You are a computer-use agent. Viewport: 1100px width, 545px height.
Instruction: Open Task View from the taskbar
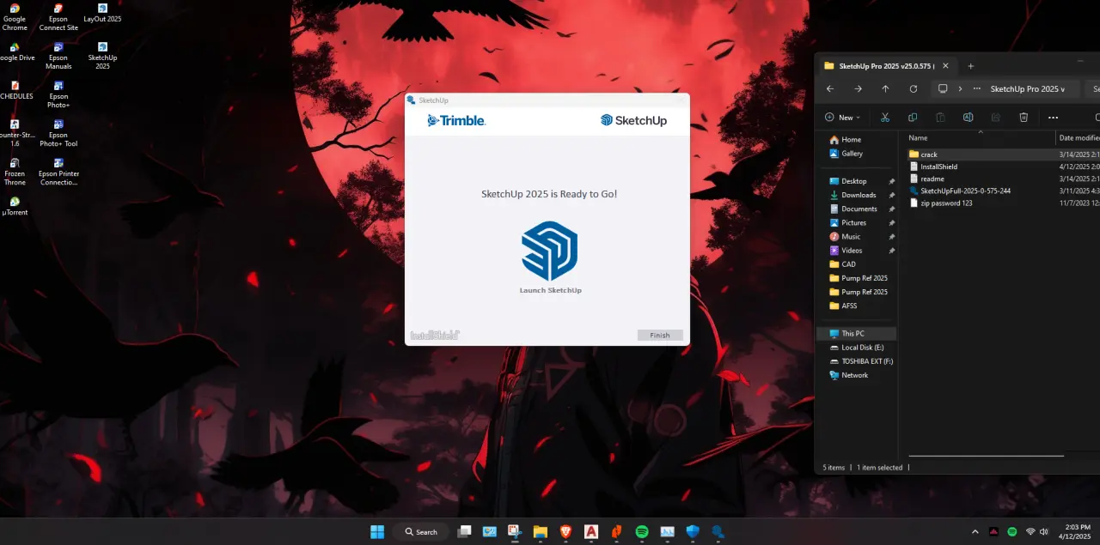[464, 532]
